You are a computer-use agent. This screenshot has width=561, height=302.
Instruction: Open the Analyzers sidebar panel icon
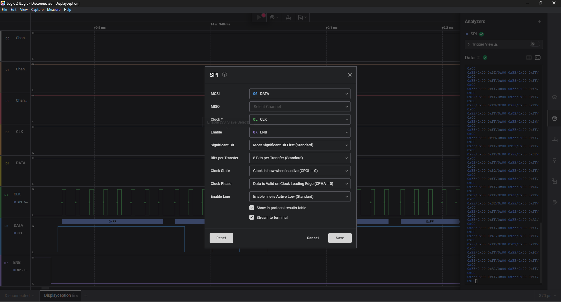pos(554,118)
